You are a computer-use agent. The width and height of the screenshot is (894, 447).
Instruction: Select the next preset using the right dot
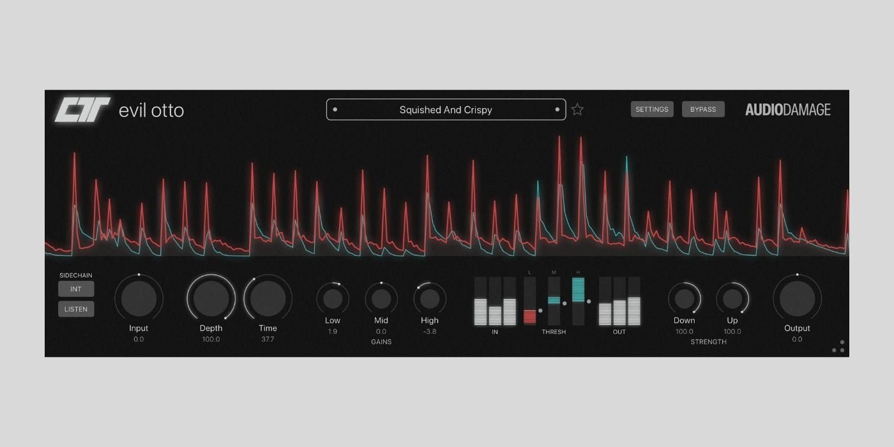(557, 110)
